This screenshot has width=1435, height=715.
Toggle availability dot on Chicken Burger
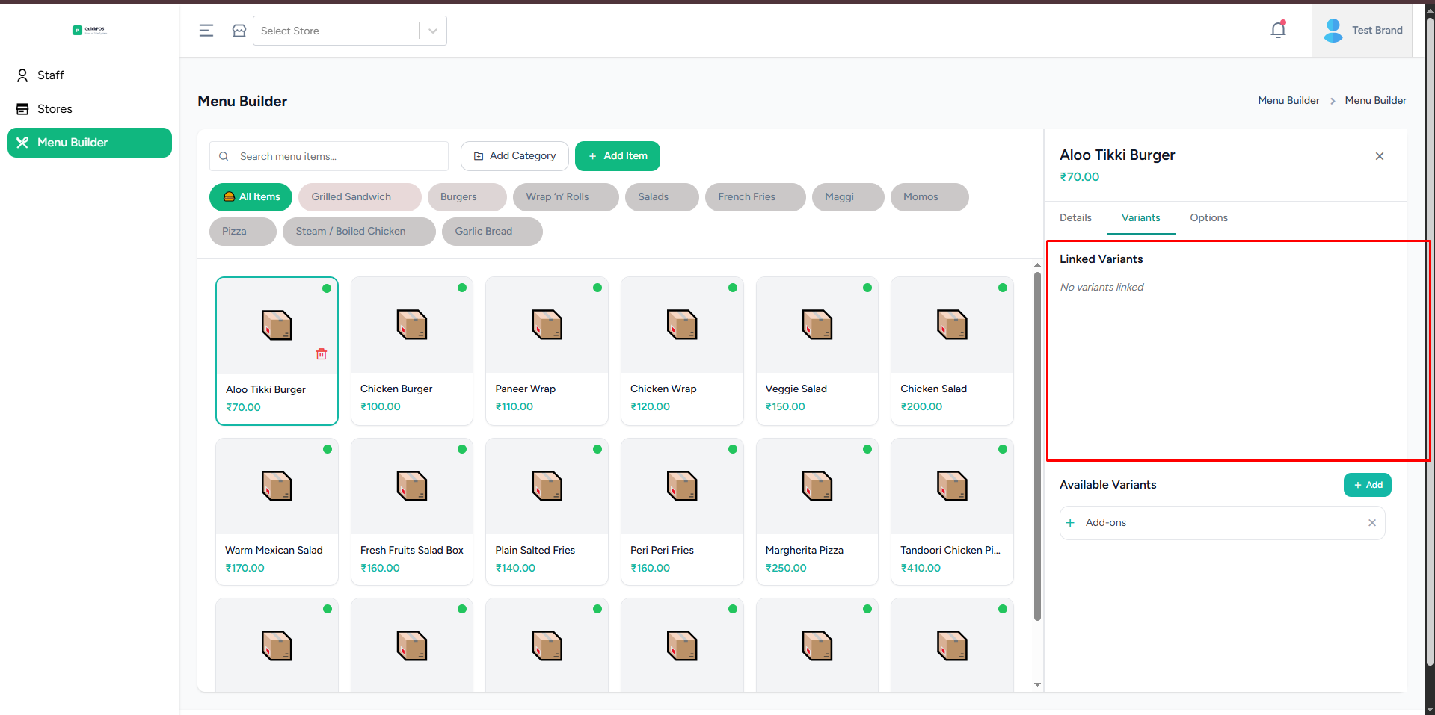tap(462, 288)
